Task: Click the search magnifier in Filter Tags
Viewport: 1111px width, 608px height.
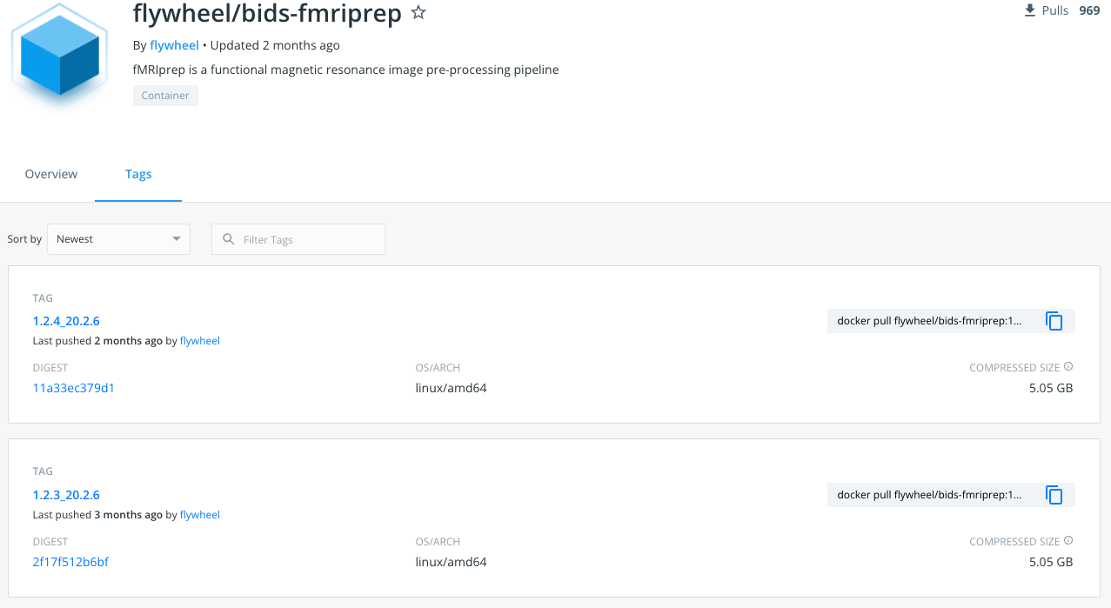Action: coord(229,239)
